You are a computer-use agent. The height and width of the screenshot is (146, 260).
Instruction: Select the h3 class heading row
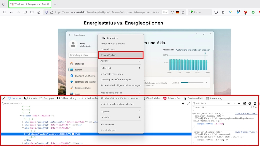(x=96, y=134)
